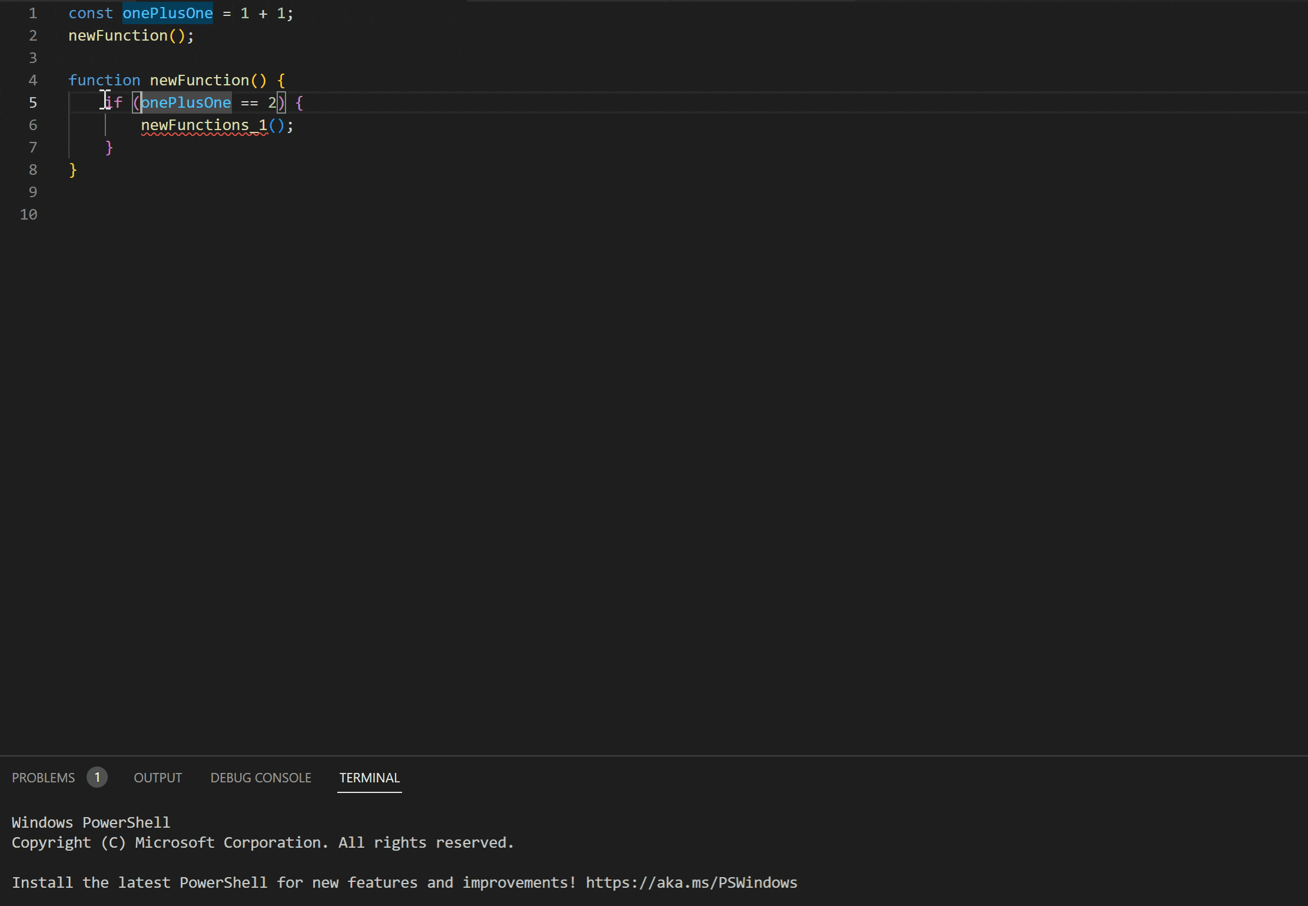Click line number 10 in the gutter
Viewport: 1308px width, 906px height.
pyautogui.click(x=29, y=215)
